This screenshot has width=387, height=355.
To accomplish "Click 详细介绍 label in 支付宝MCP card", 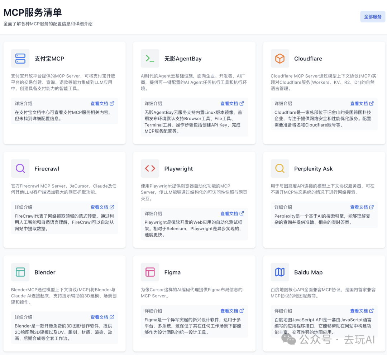I will [x=23, y=104].
